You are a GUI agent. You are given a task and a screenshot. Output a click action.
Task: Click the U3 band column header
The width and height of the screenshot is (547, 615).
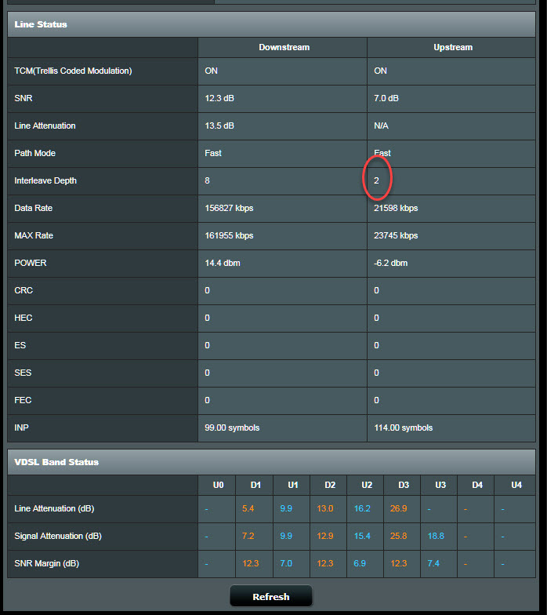pyautogui.click(x=440, y=485)
